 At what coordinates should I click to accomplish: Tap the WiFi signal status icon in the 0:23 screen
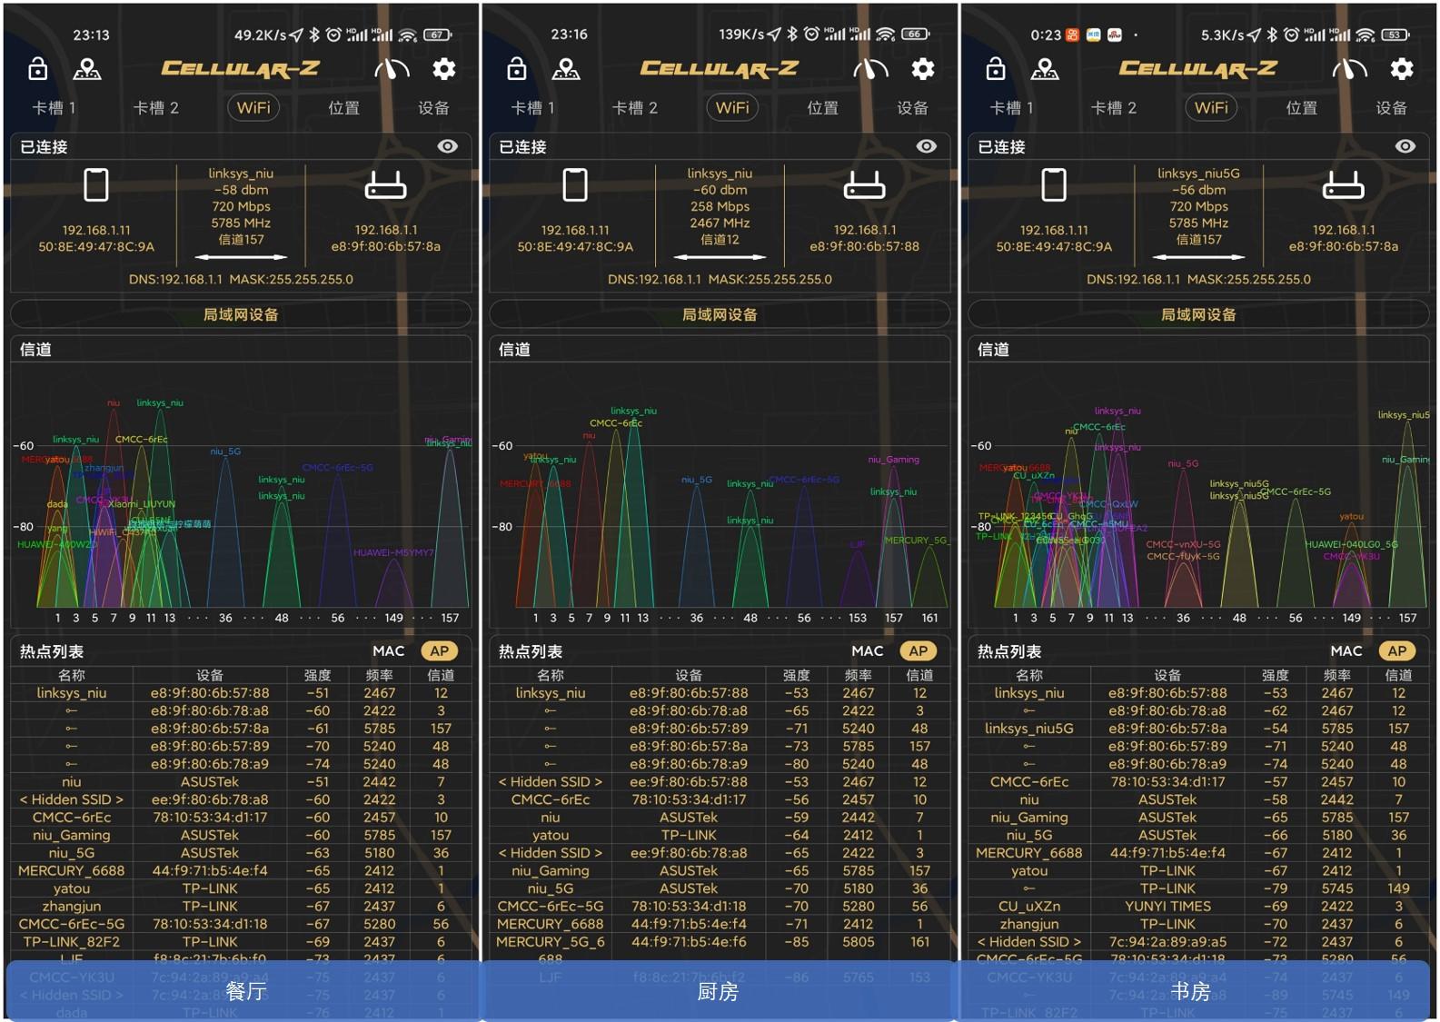[x=1366, y=35]
